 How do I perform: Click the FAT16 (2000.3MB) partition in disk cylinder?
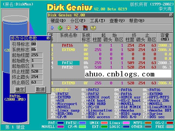click(15, 98)
